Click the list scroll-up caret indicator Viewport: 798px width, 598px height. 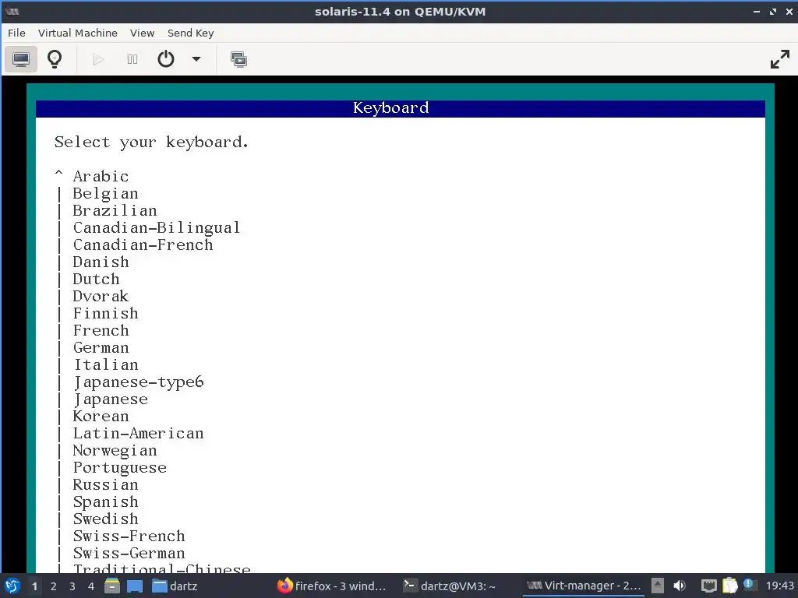click(x=59, y=174)
